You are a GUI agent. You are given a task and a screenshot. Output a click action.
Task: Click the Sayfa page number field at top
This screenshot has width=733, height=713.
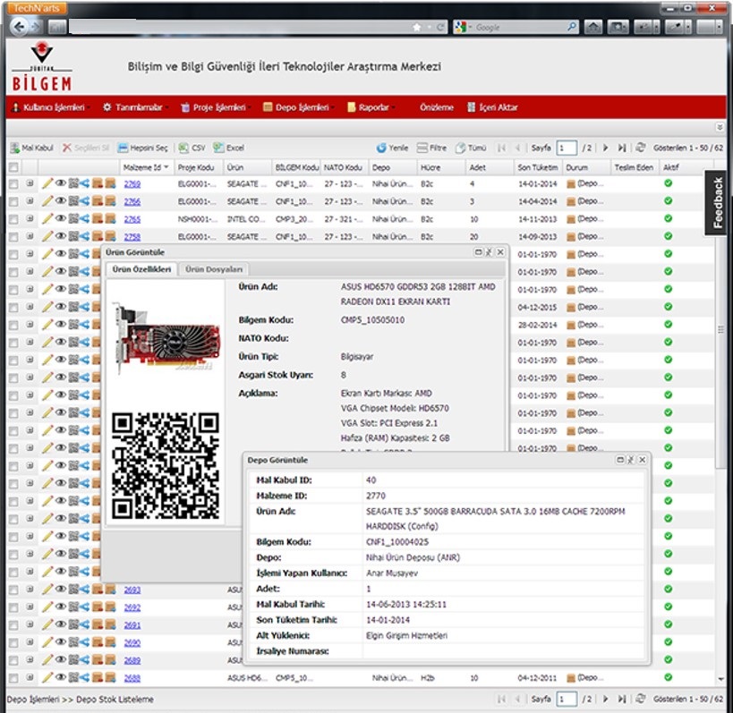tap(567, 149)
